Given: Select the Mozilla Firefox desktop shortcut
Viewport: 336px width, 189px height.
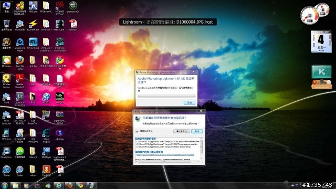Looking at the screenshot, I should click(x=20, y=63).
